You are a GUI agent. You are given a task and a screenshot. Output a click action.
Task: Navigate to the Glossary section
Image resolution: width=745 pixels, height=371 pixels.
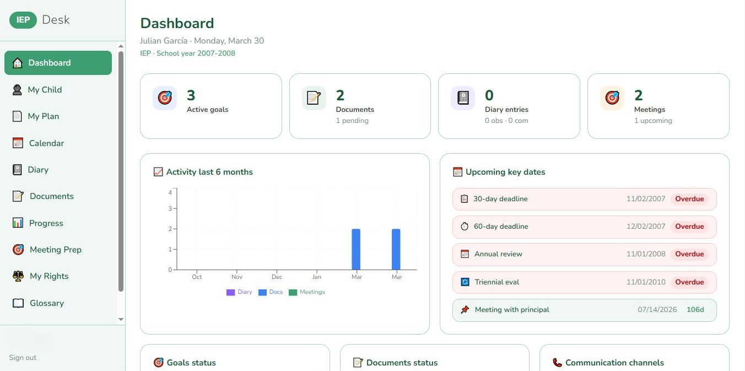(x=46, y=303)
